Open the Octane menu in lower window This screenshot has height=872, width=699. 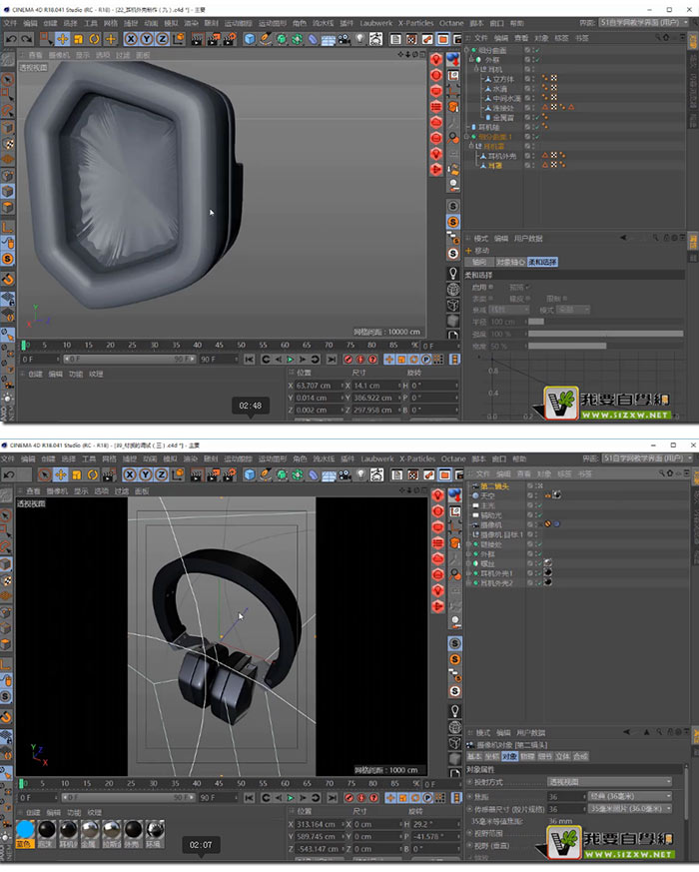(x=453, y=458)
